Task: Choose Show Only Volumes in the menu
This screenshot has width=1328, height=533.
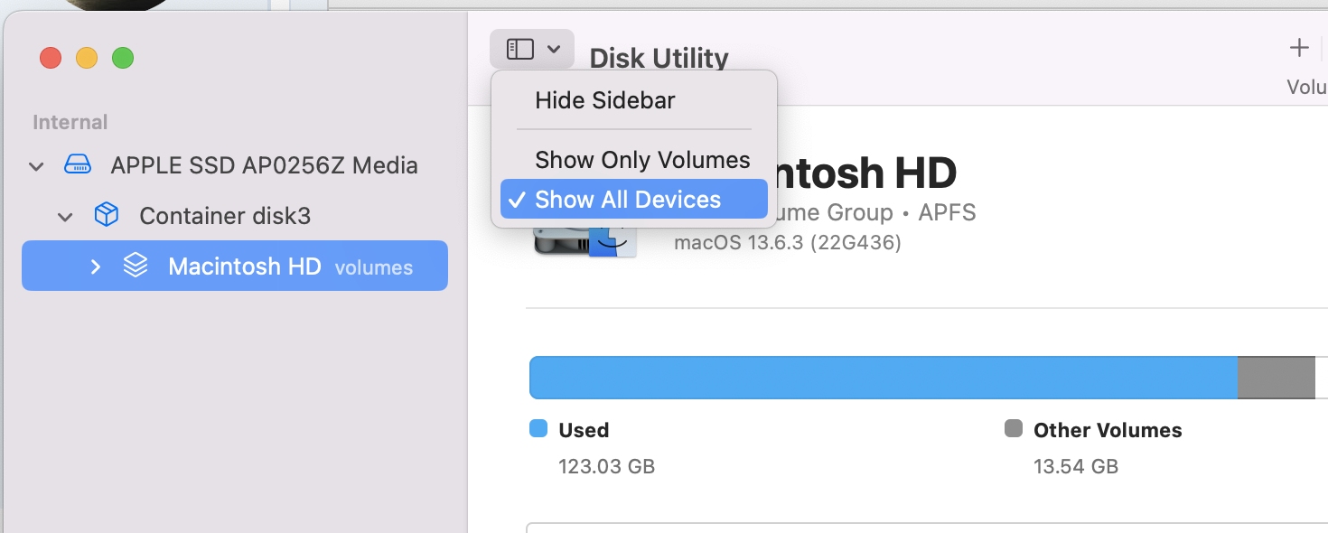Action: coord(642,160)
